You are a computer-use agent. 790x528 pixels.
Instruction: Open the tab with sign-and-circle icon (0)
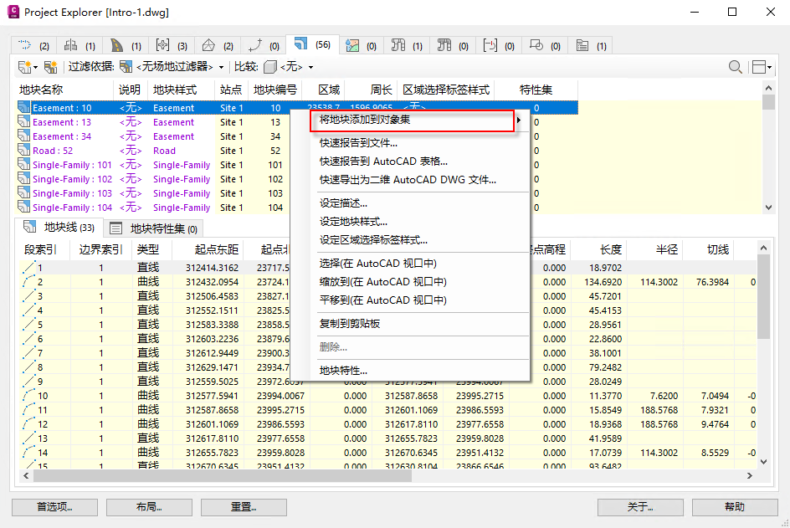point(544,46)
